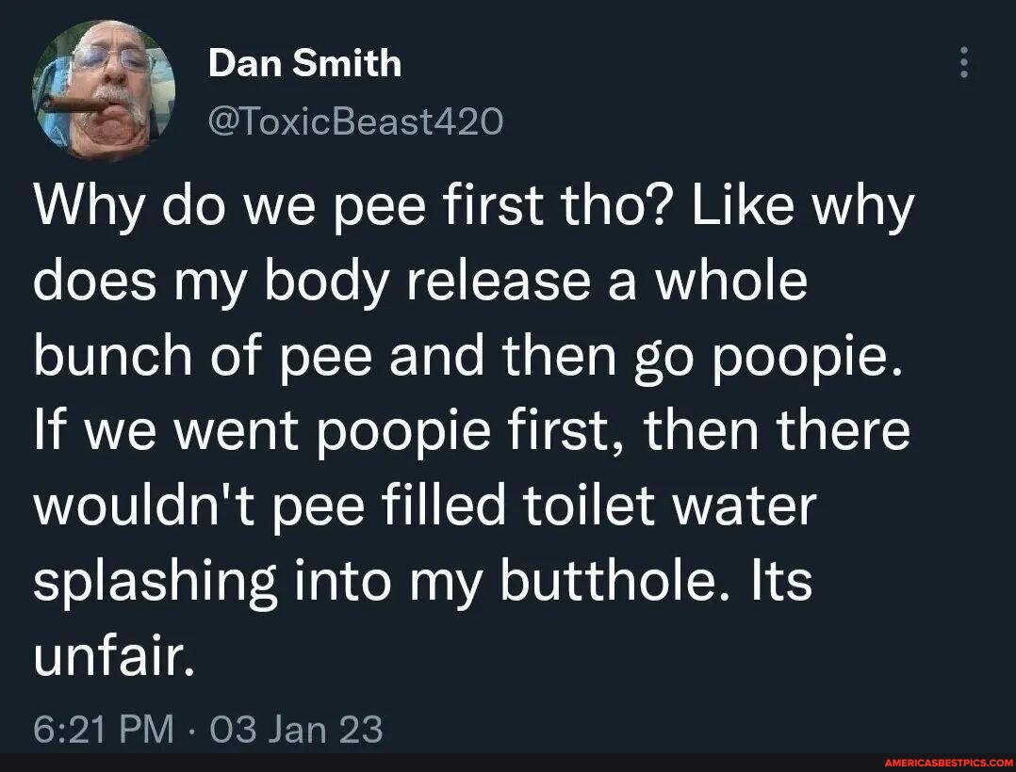Open the tweet's three-dot options menu
The height and width of the screenshot is (772, 1016).
pos(963,62)
